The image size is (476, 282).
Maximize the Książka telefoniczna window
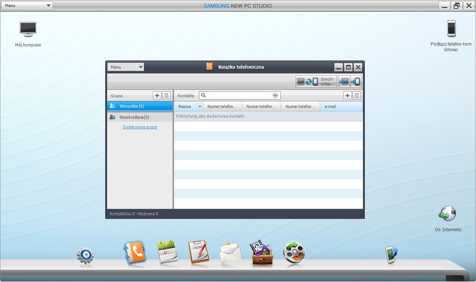348,67
